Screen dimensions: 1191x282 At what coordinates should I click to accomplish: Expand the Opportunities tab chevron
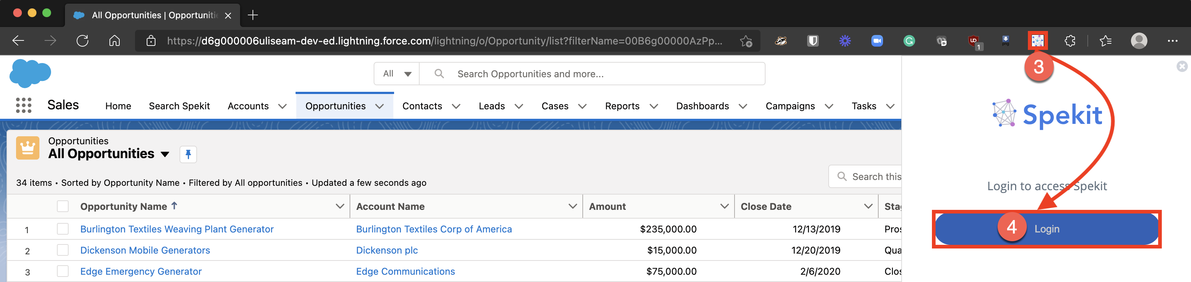[379, 106]
